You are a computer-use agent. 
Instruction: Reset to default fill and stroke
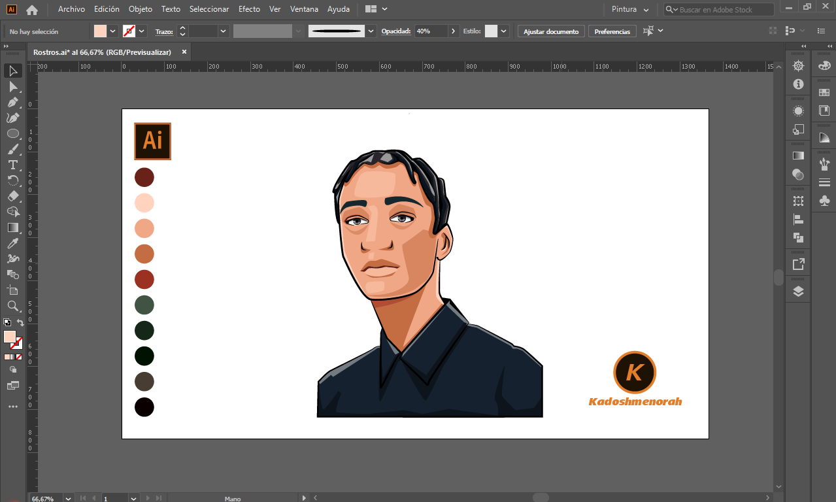(x=7, y=322)
